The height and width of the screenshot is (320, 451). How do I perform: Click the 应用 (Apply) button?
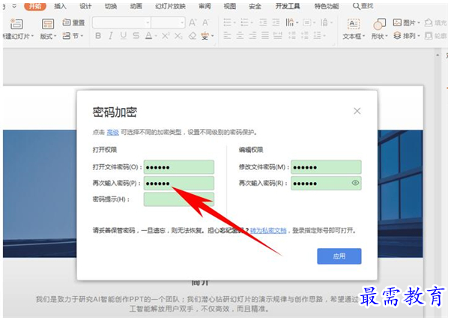click(x=339, y=256)
